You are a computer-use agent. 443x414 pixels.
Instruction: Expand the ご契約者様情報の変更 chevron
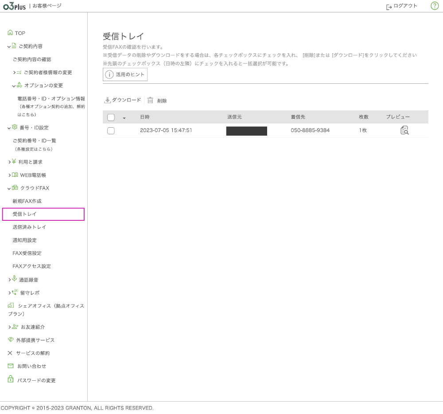click(15, 73)
